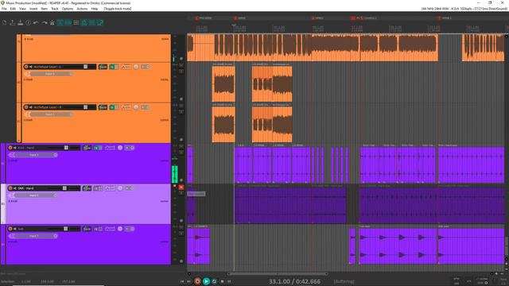Open FX chain on Archetype Layer - L
The height and width of the screenshot is (286, 509).
pos(112,67)
